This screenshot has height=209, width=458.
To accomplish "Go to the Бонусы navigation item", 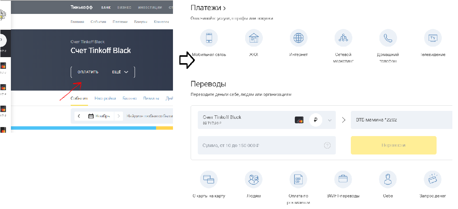I will pos(141,22).
